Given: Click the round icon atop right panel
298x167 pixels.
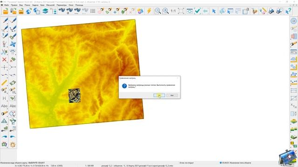Looking at the screenshot, I should tap(294, 20).
